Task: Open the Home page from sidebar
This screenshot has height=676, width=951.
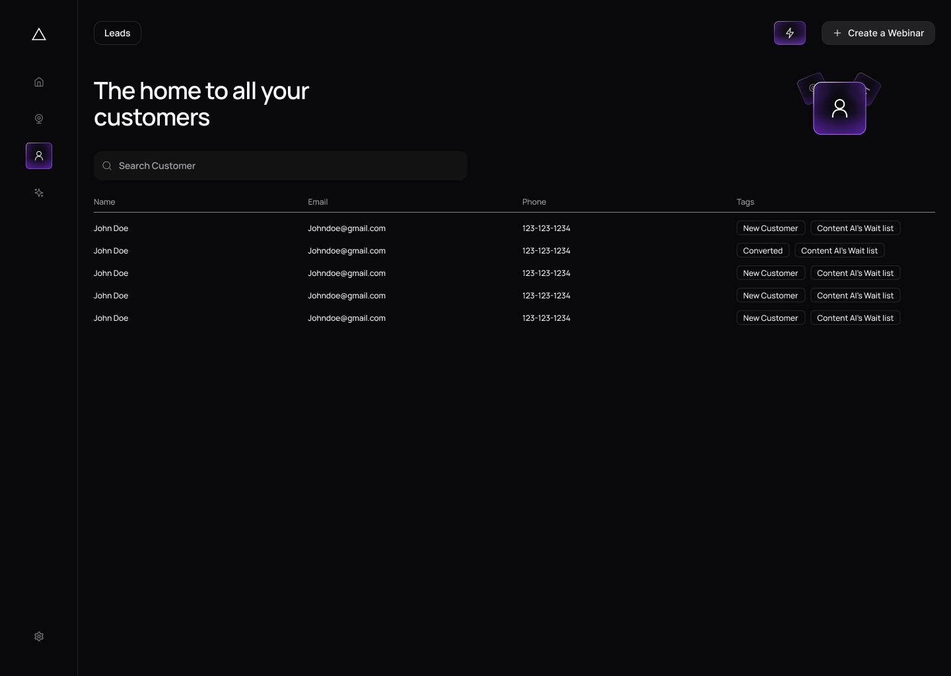Action: [x=39, y=82]
